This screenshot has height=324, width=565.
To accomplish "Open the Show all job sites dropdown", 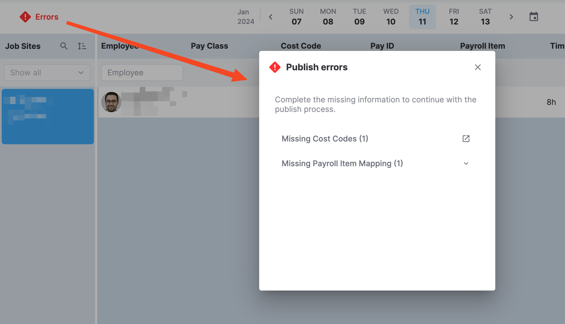I will [x=47, y=72].
